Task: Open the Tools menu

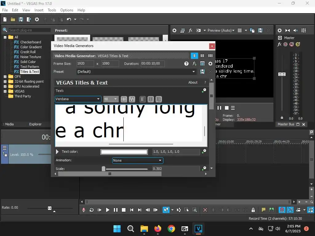Action: pyautogui.click(x=52, y=10)
